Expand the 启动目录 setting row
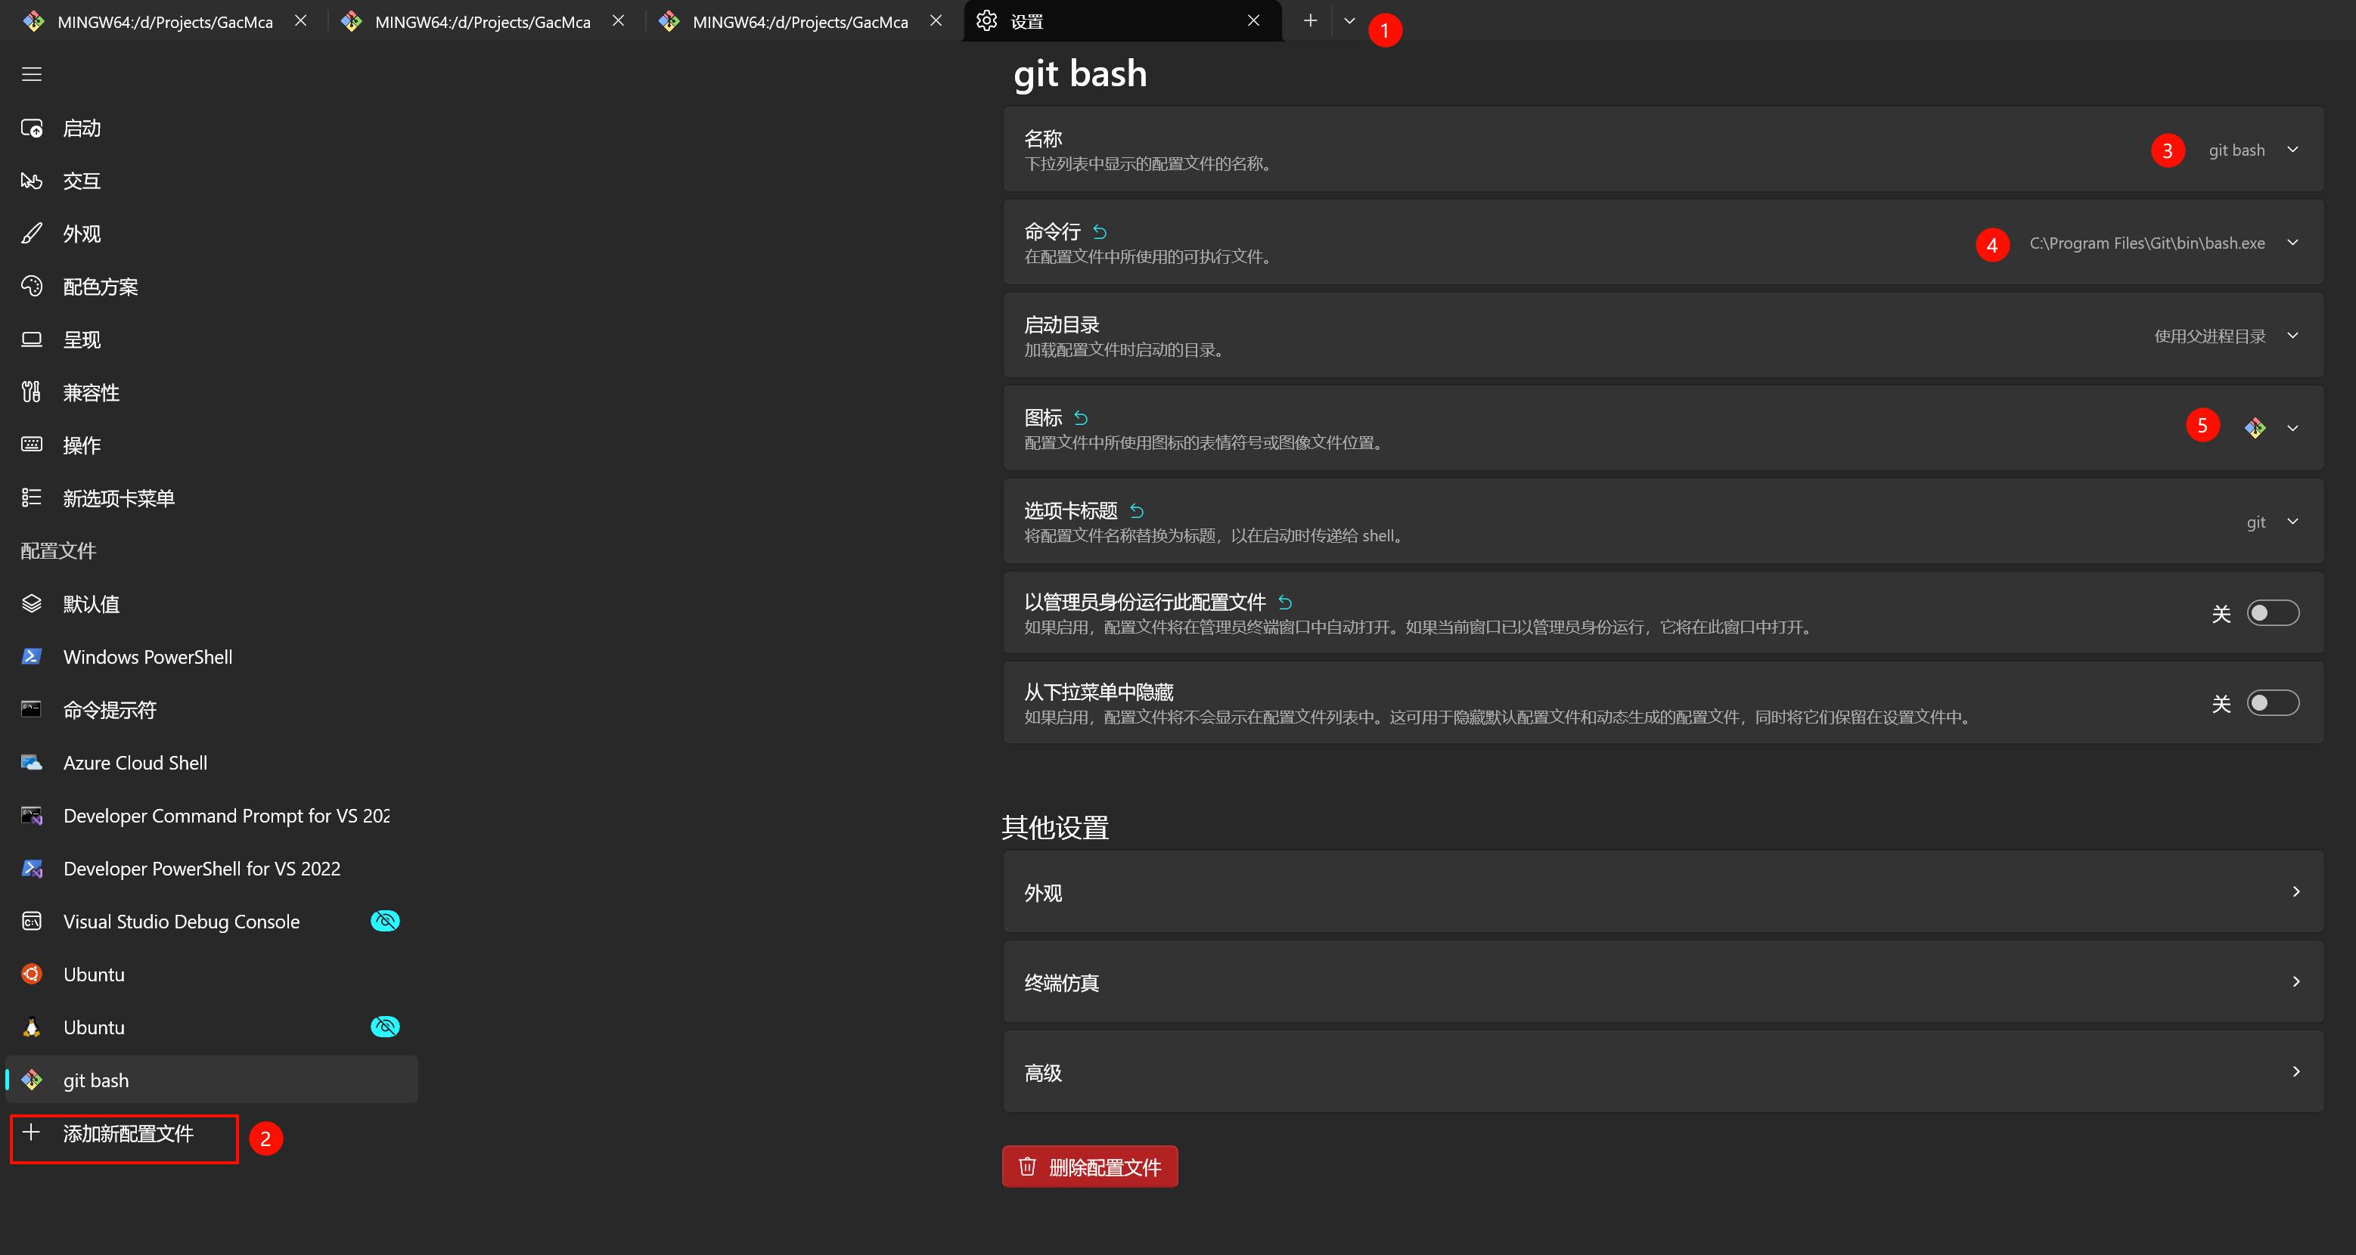The height and width of the screenshot is (1255, 2356). pyautogui.click(x=2292, y=336)
